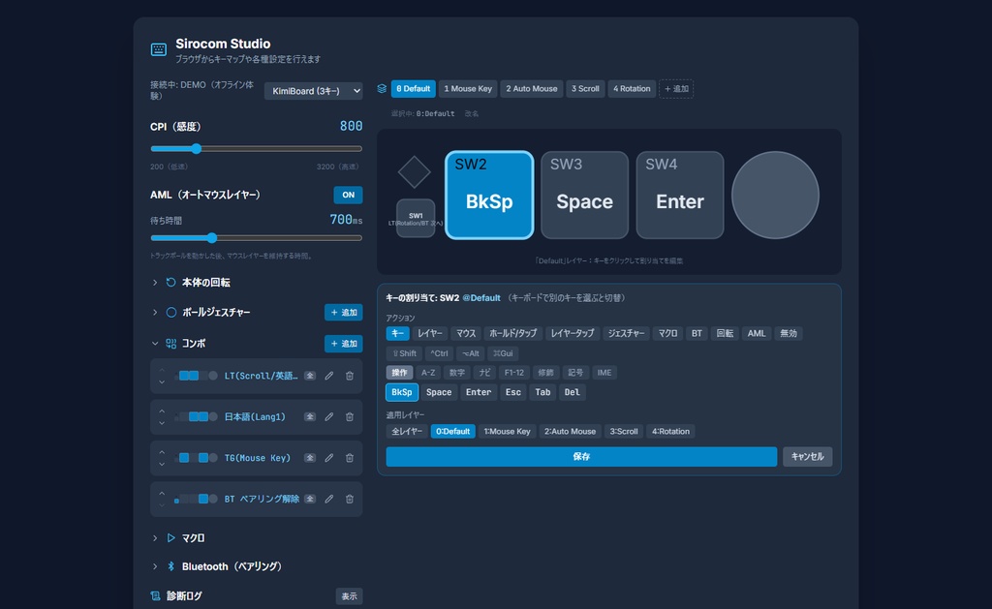Click the keyboard logo icon by Sirocom Studio

click(x=159, y=49)
